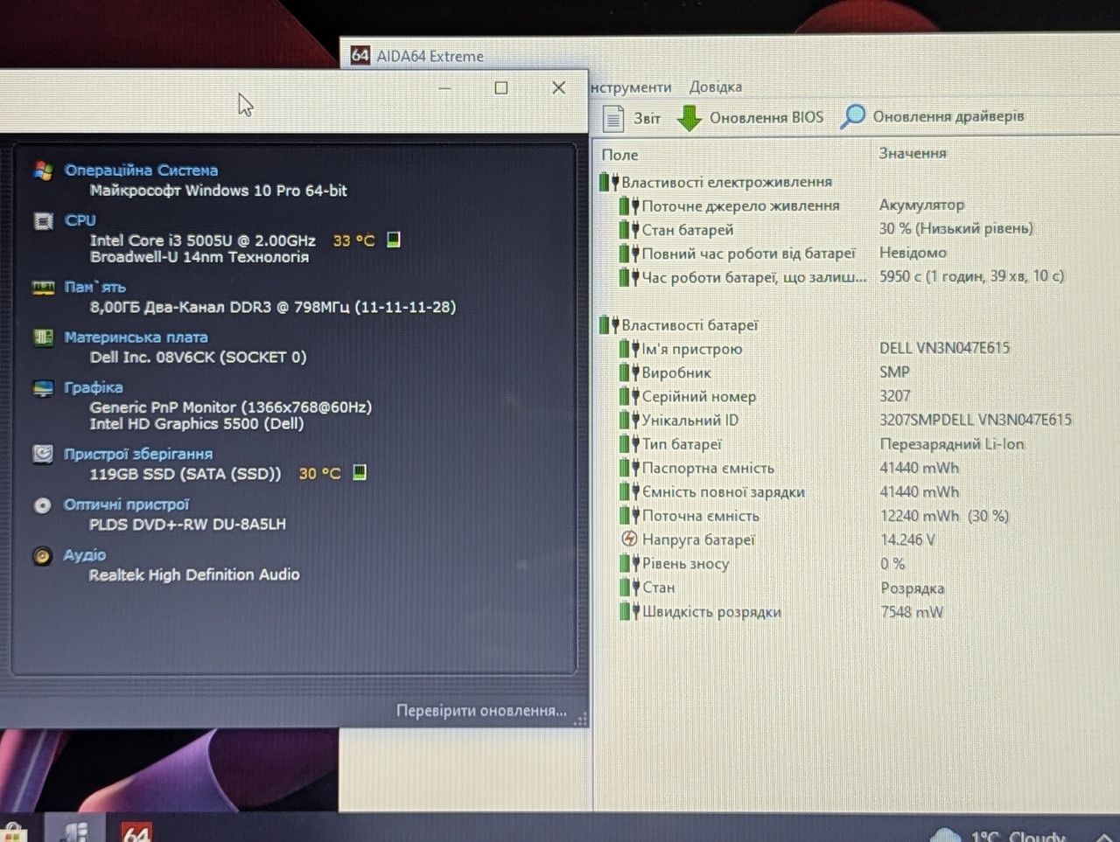
Task: Click the Значення column header
Action: (913, 153)
